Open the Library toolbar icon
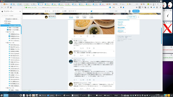This screenshot has width=173, height=97. coord(137,7)
